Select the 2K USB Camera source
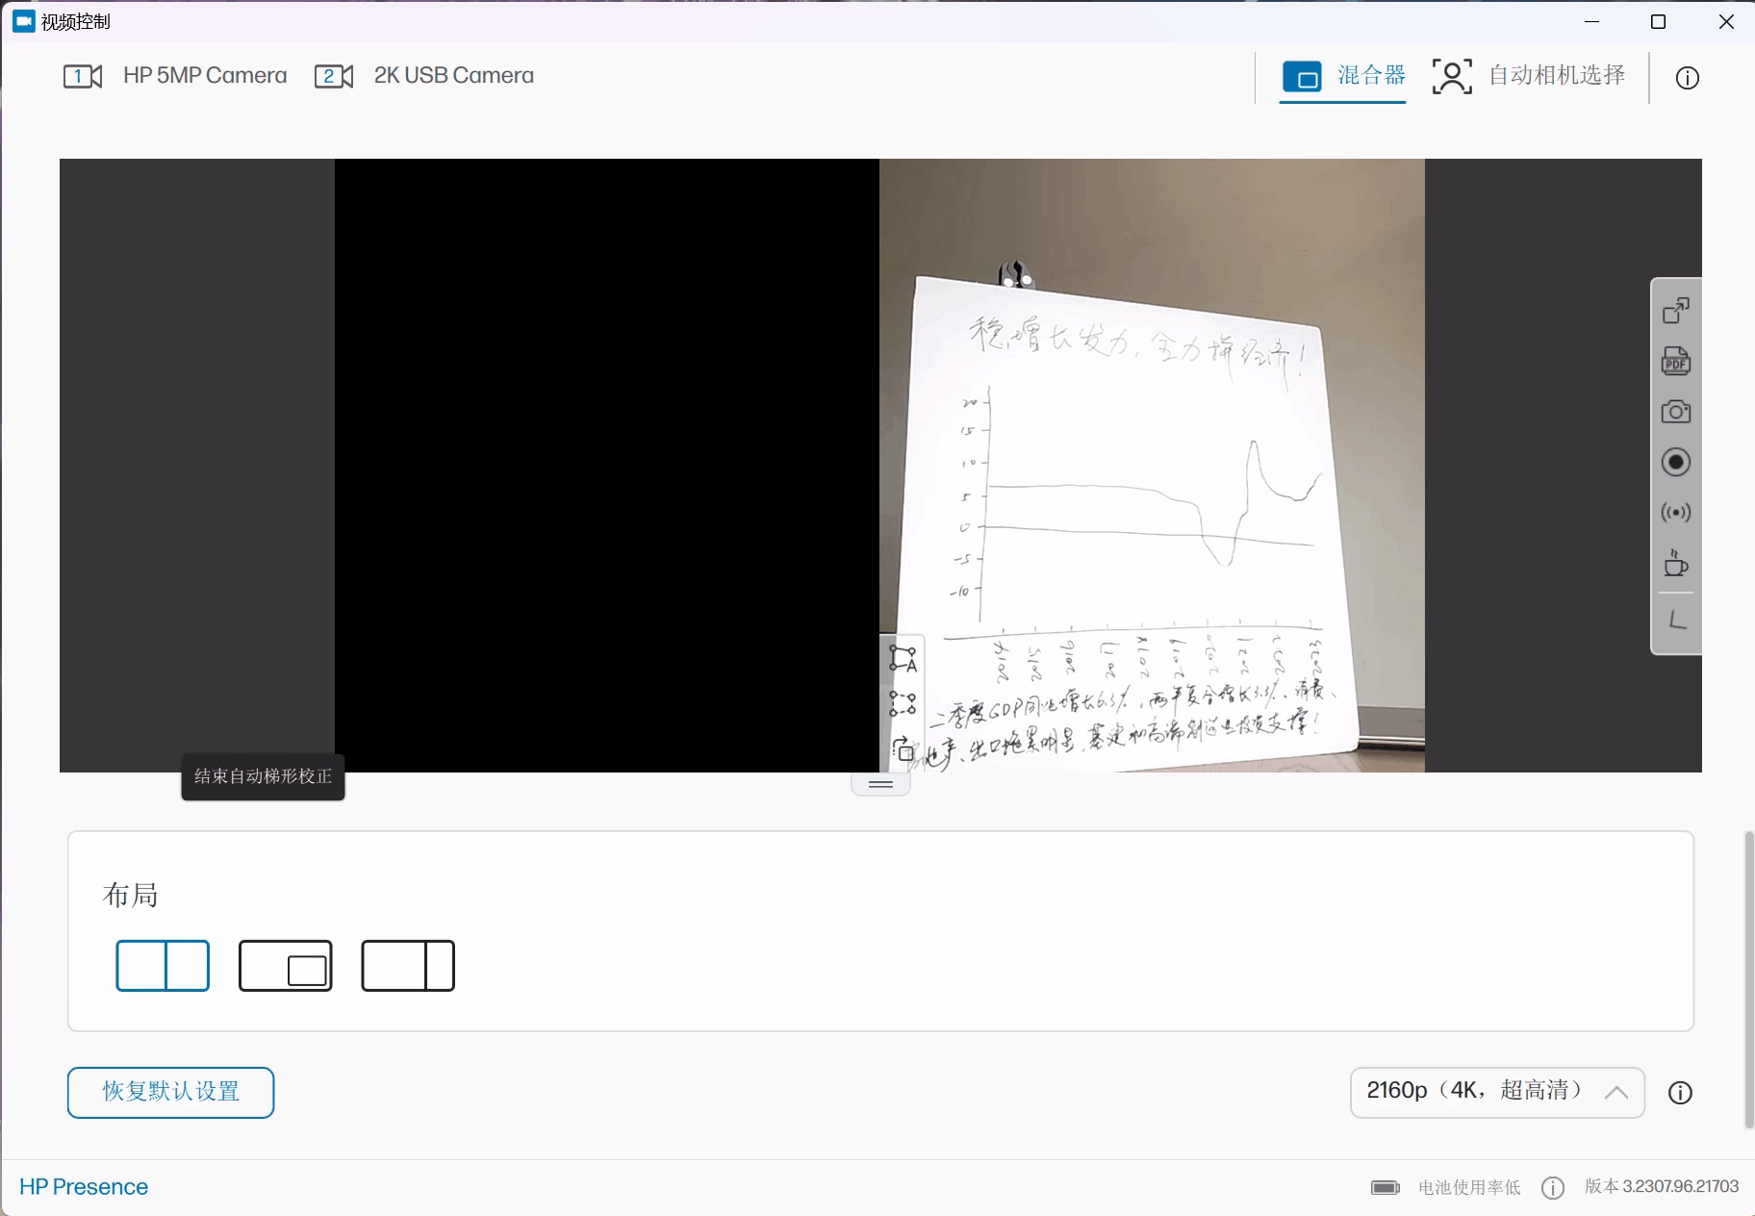Viewport: 1755px width, 1216px height. coord(424,76)
